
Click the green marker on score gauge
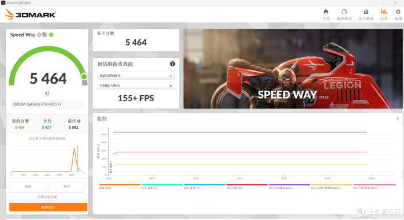[x=84, y=76]
